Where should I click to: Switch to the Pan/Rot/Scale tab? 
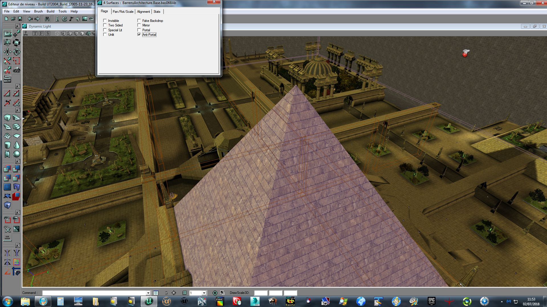(123, 12)
